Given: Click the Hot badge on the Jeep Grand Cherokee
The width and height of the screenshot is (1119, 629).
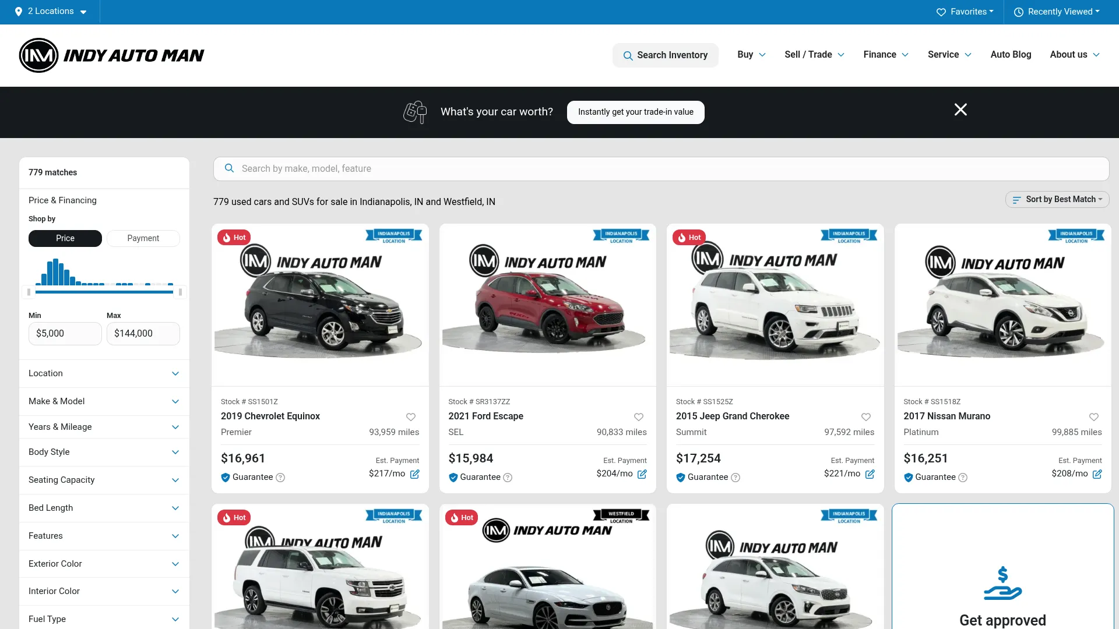Looking at the screenshot, I should [689, 238].
